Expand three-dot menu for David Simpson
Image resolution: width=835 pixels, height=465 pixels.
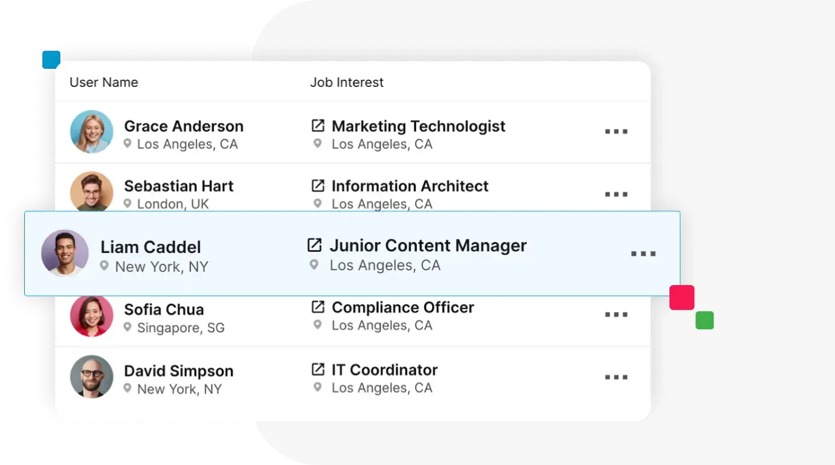click(x=616, y=377)
